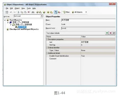The height and width of the screenshot is (96, 118).
Task: Click the object Name input field
Action: coord(88,20)
